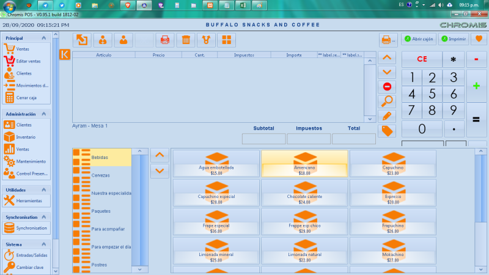Click Abrir cajón button
Image resolution: width=489 pixels, height=275 pixels.
point(419,39)
